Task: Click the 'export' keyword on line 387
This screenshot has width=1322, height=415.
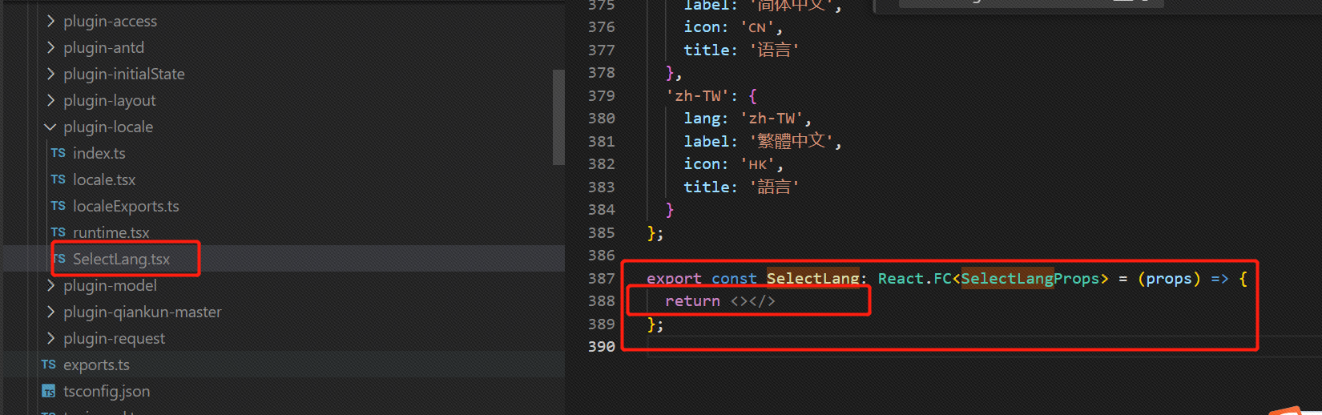Action: coord(674,278)
